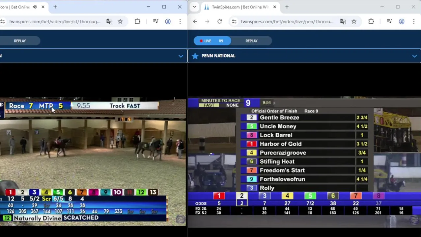Select left window URL twinspires.com/bet/video/live/ct

(x=55, y=21)
